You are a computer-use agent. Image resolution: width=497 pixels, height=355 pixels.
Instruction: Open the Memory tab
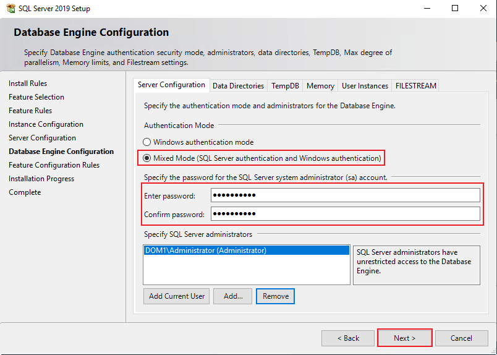tap(320, 86)
